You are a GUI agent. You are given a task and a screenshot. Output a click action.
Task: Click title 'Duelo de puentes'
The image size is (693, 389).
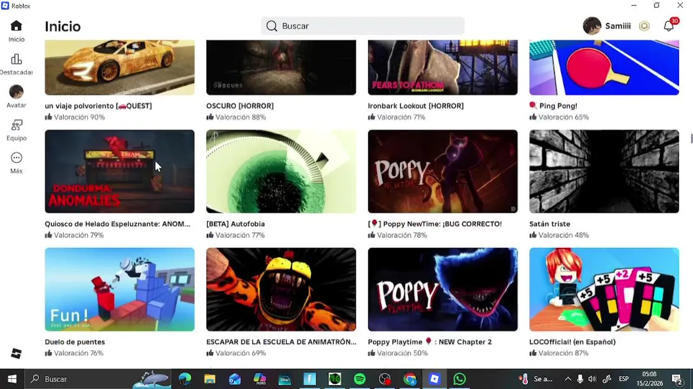click(75, 342)
